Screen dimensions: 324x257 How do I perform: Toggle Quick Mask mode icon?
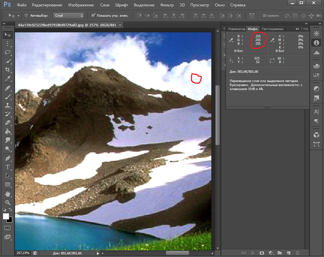(8, 228)
